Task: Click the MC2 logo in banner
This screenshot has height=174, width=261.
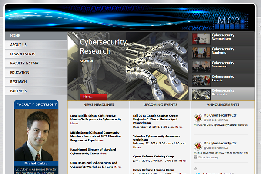Action: [x=231, y=22]
